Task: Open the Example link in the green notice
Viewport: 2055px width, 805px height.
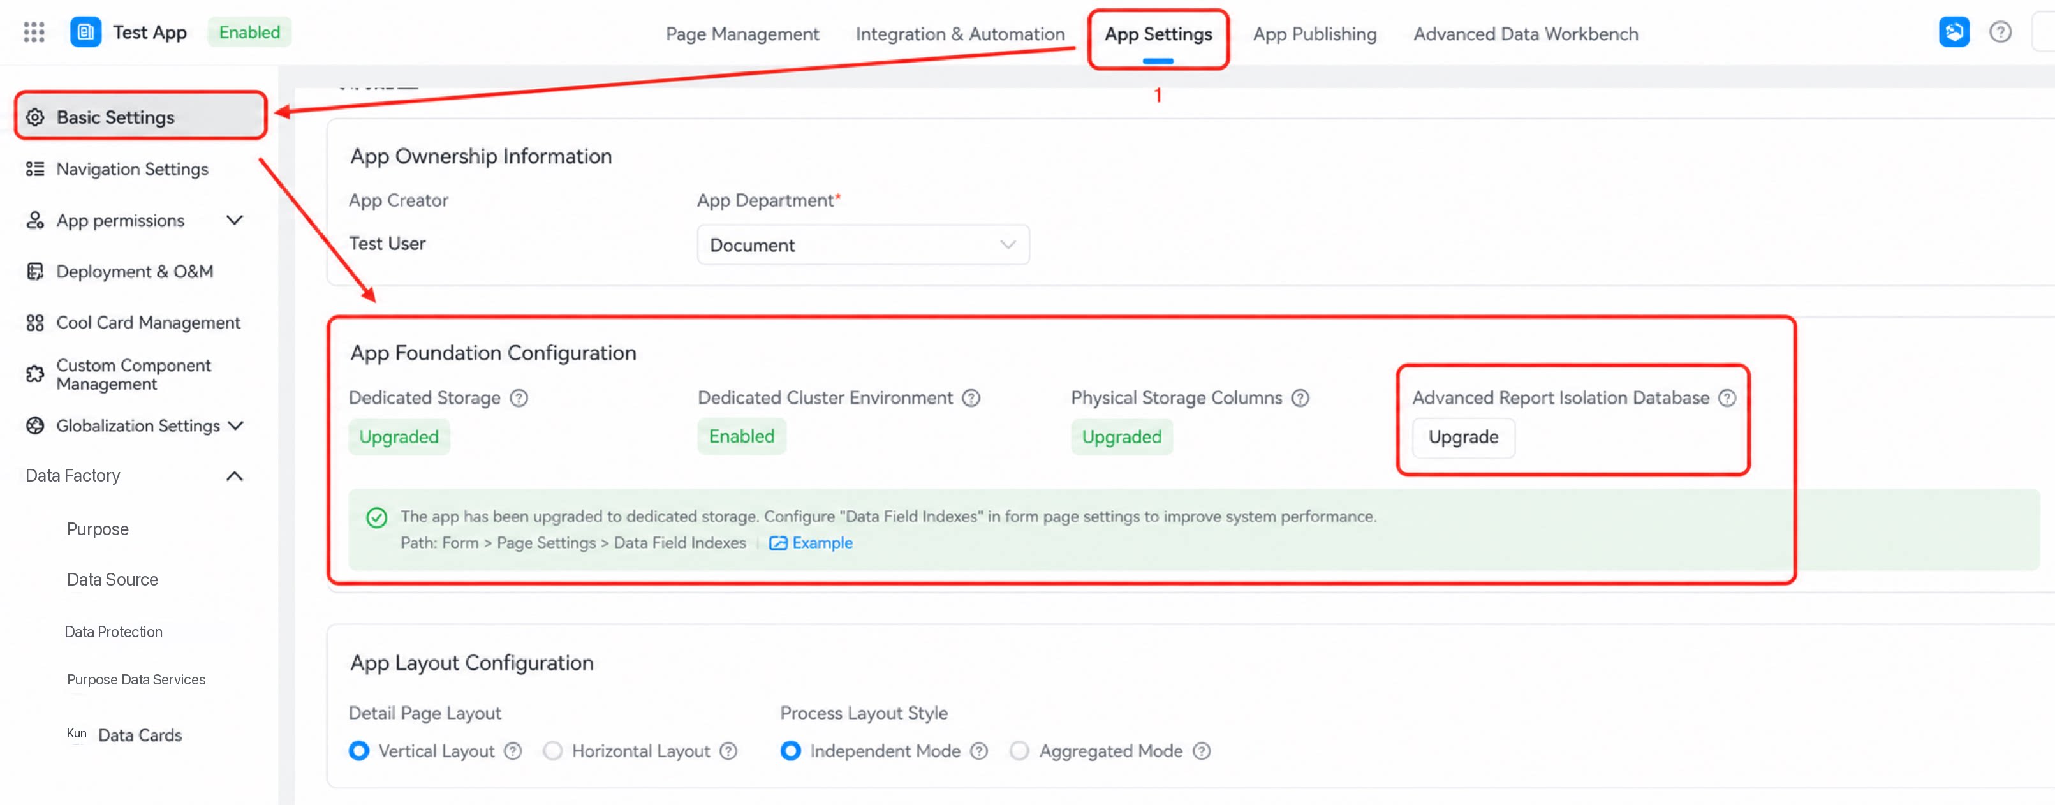Action: click(811, 543)
